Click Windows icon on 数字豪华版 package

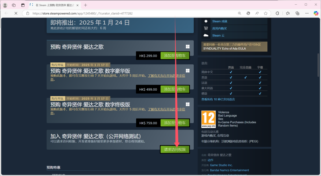[x=187, y=71]
